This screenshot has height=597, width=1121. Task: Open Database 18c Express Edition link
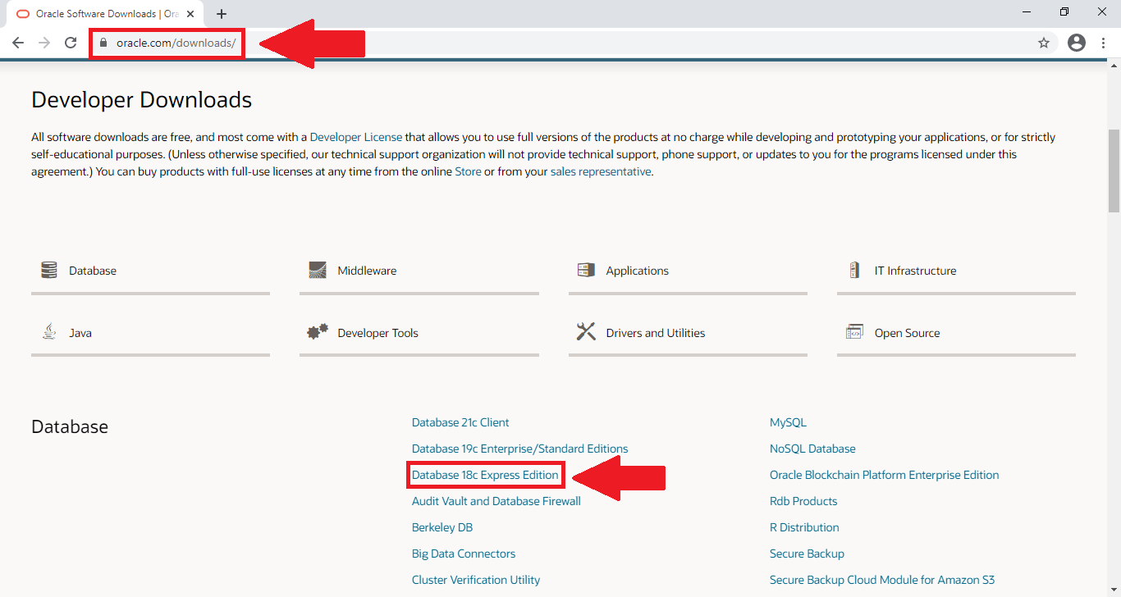485,475
